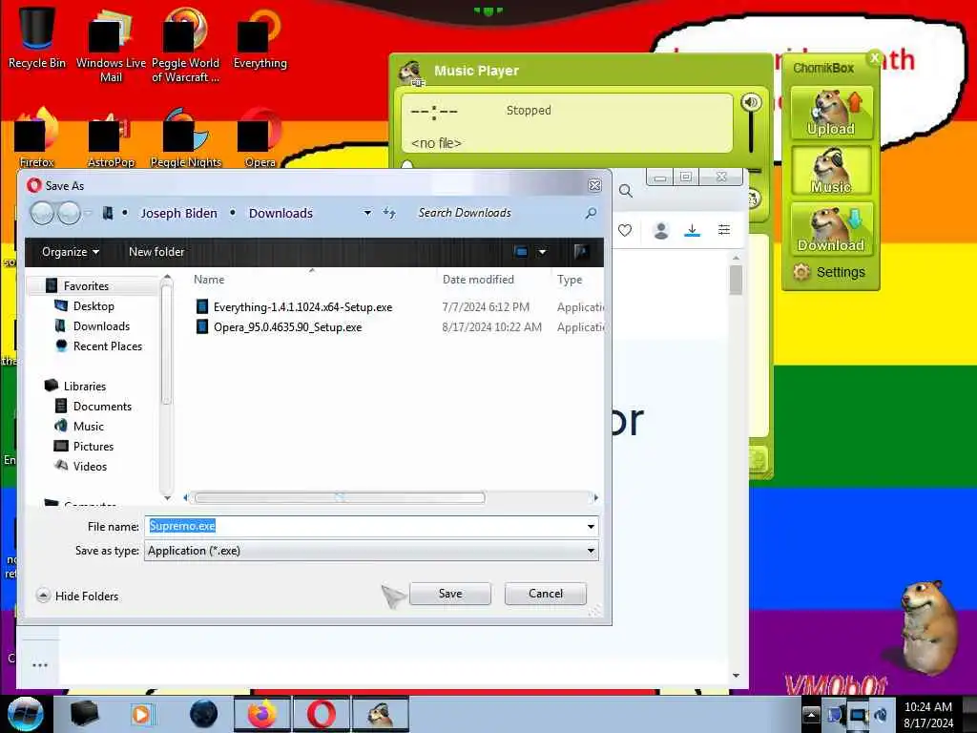The image size is (977, 733).
Task: Launch Peggle Nights desktop shortcut
Action: coord(185,138)
